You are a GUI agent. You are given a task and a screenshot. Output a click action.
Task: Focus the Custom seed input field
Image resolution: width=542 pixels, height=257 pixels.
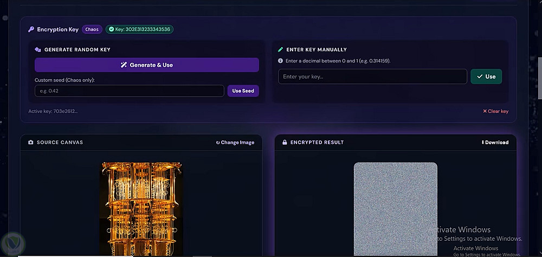click(x=130, y=91)
